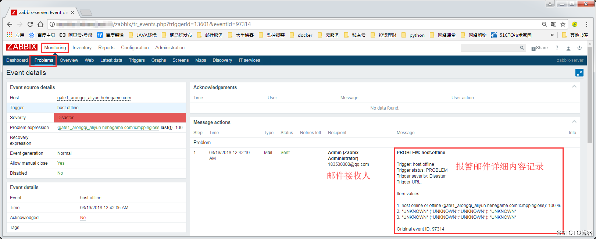Image resolution: width=596 pixels, height=239 pixels.
Task: Open the 其他书签 folder
Action: pyautogui.click(x=575, y=35)
